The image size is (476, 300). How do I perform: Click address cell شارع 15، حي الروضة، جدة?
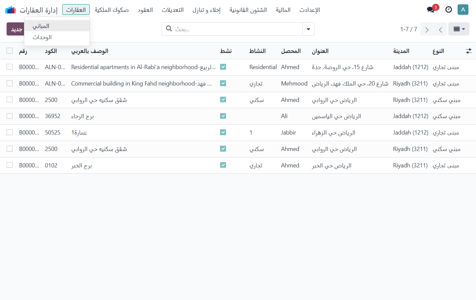coord(342,67)
